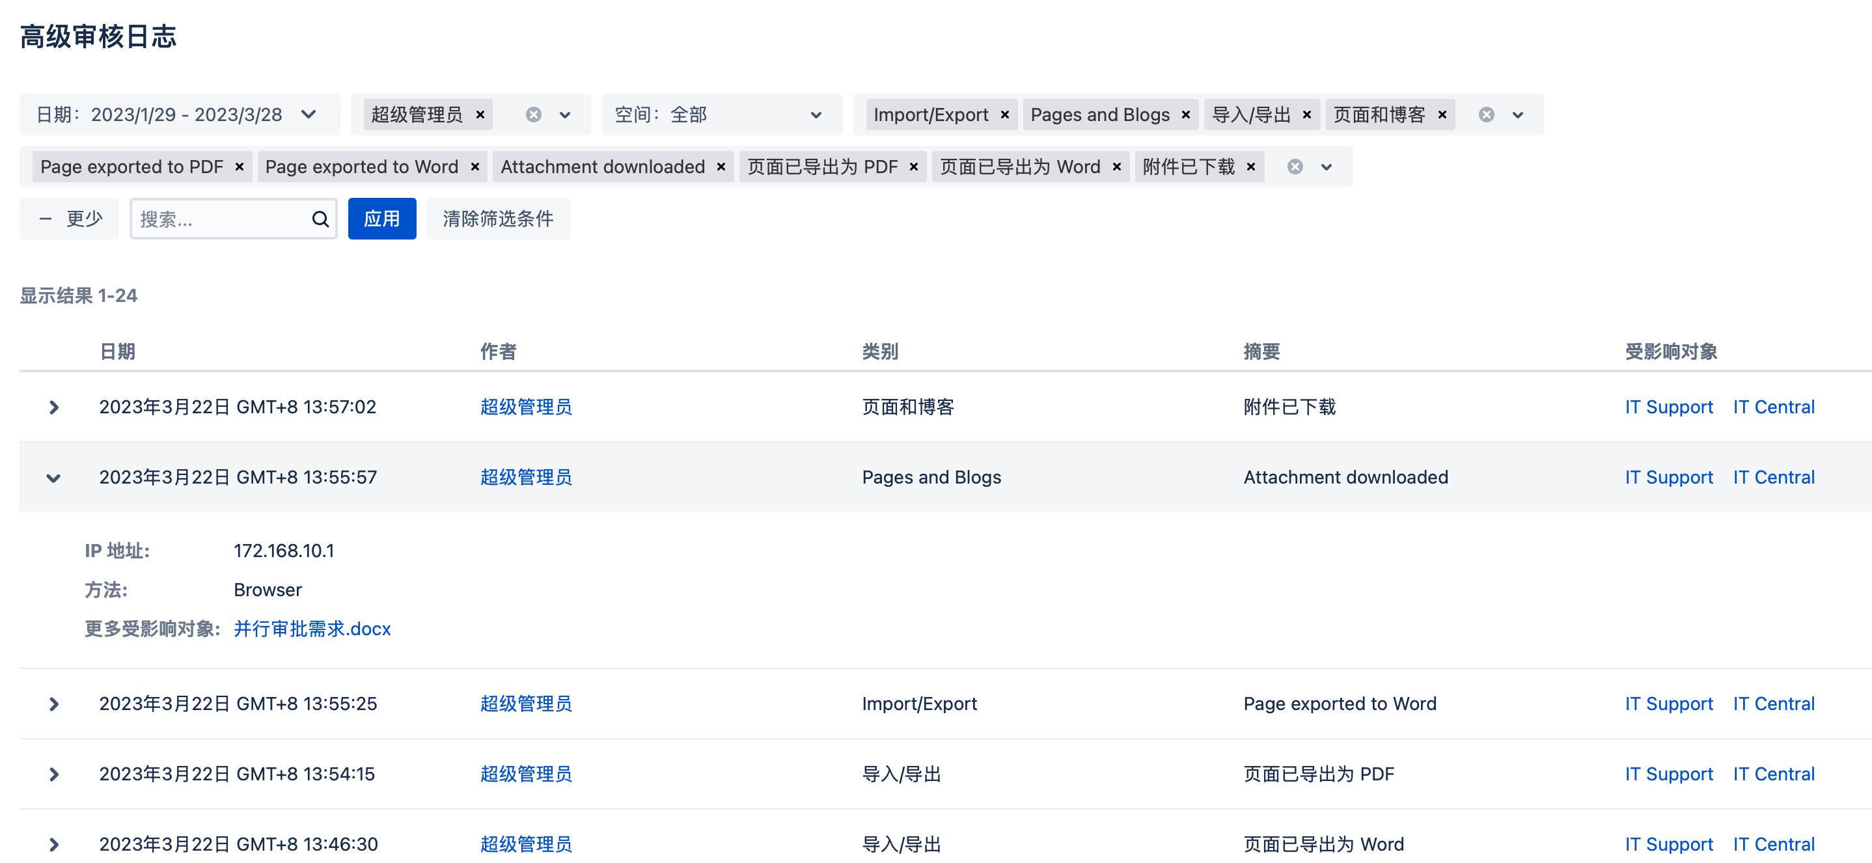The image size is (1872, 863).
Task: Remove the 附件已下载 filter tag
Action: 1250,167
